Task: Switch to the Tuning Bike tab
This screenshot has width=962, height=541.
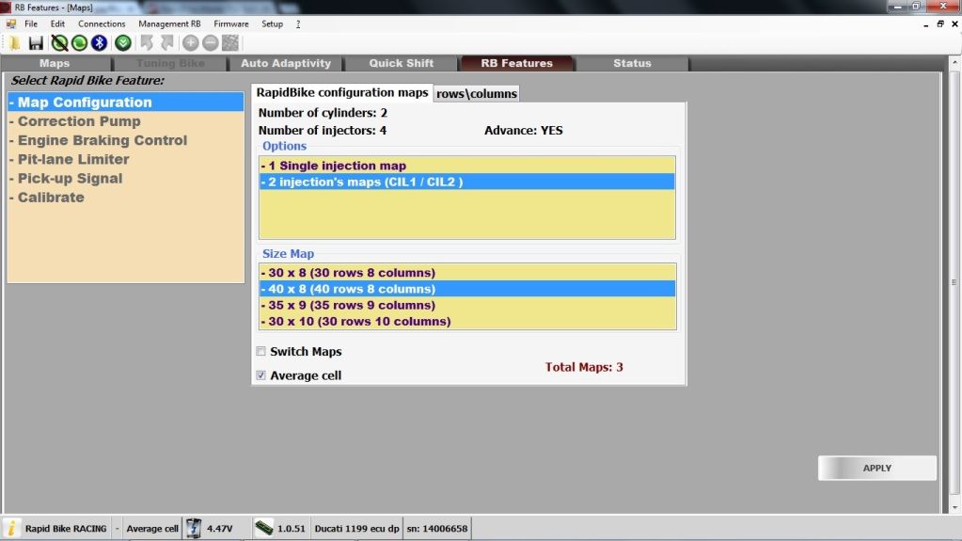Action: (x=170, y=63)
